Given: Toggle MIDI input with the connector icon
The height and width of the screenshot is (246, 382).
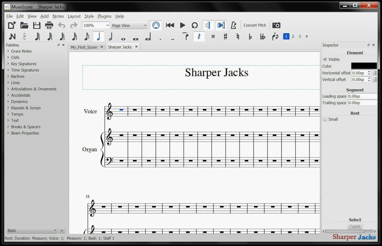Looking at the screenshot, I should [156, 25].
